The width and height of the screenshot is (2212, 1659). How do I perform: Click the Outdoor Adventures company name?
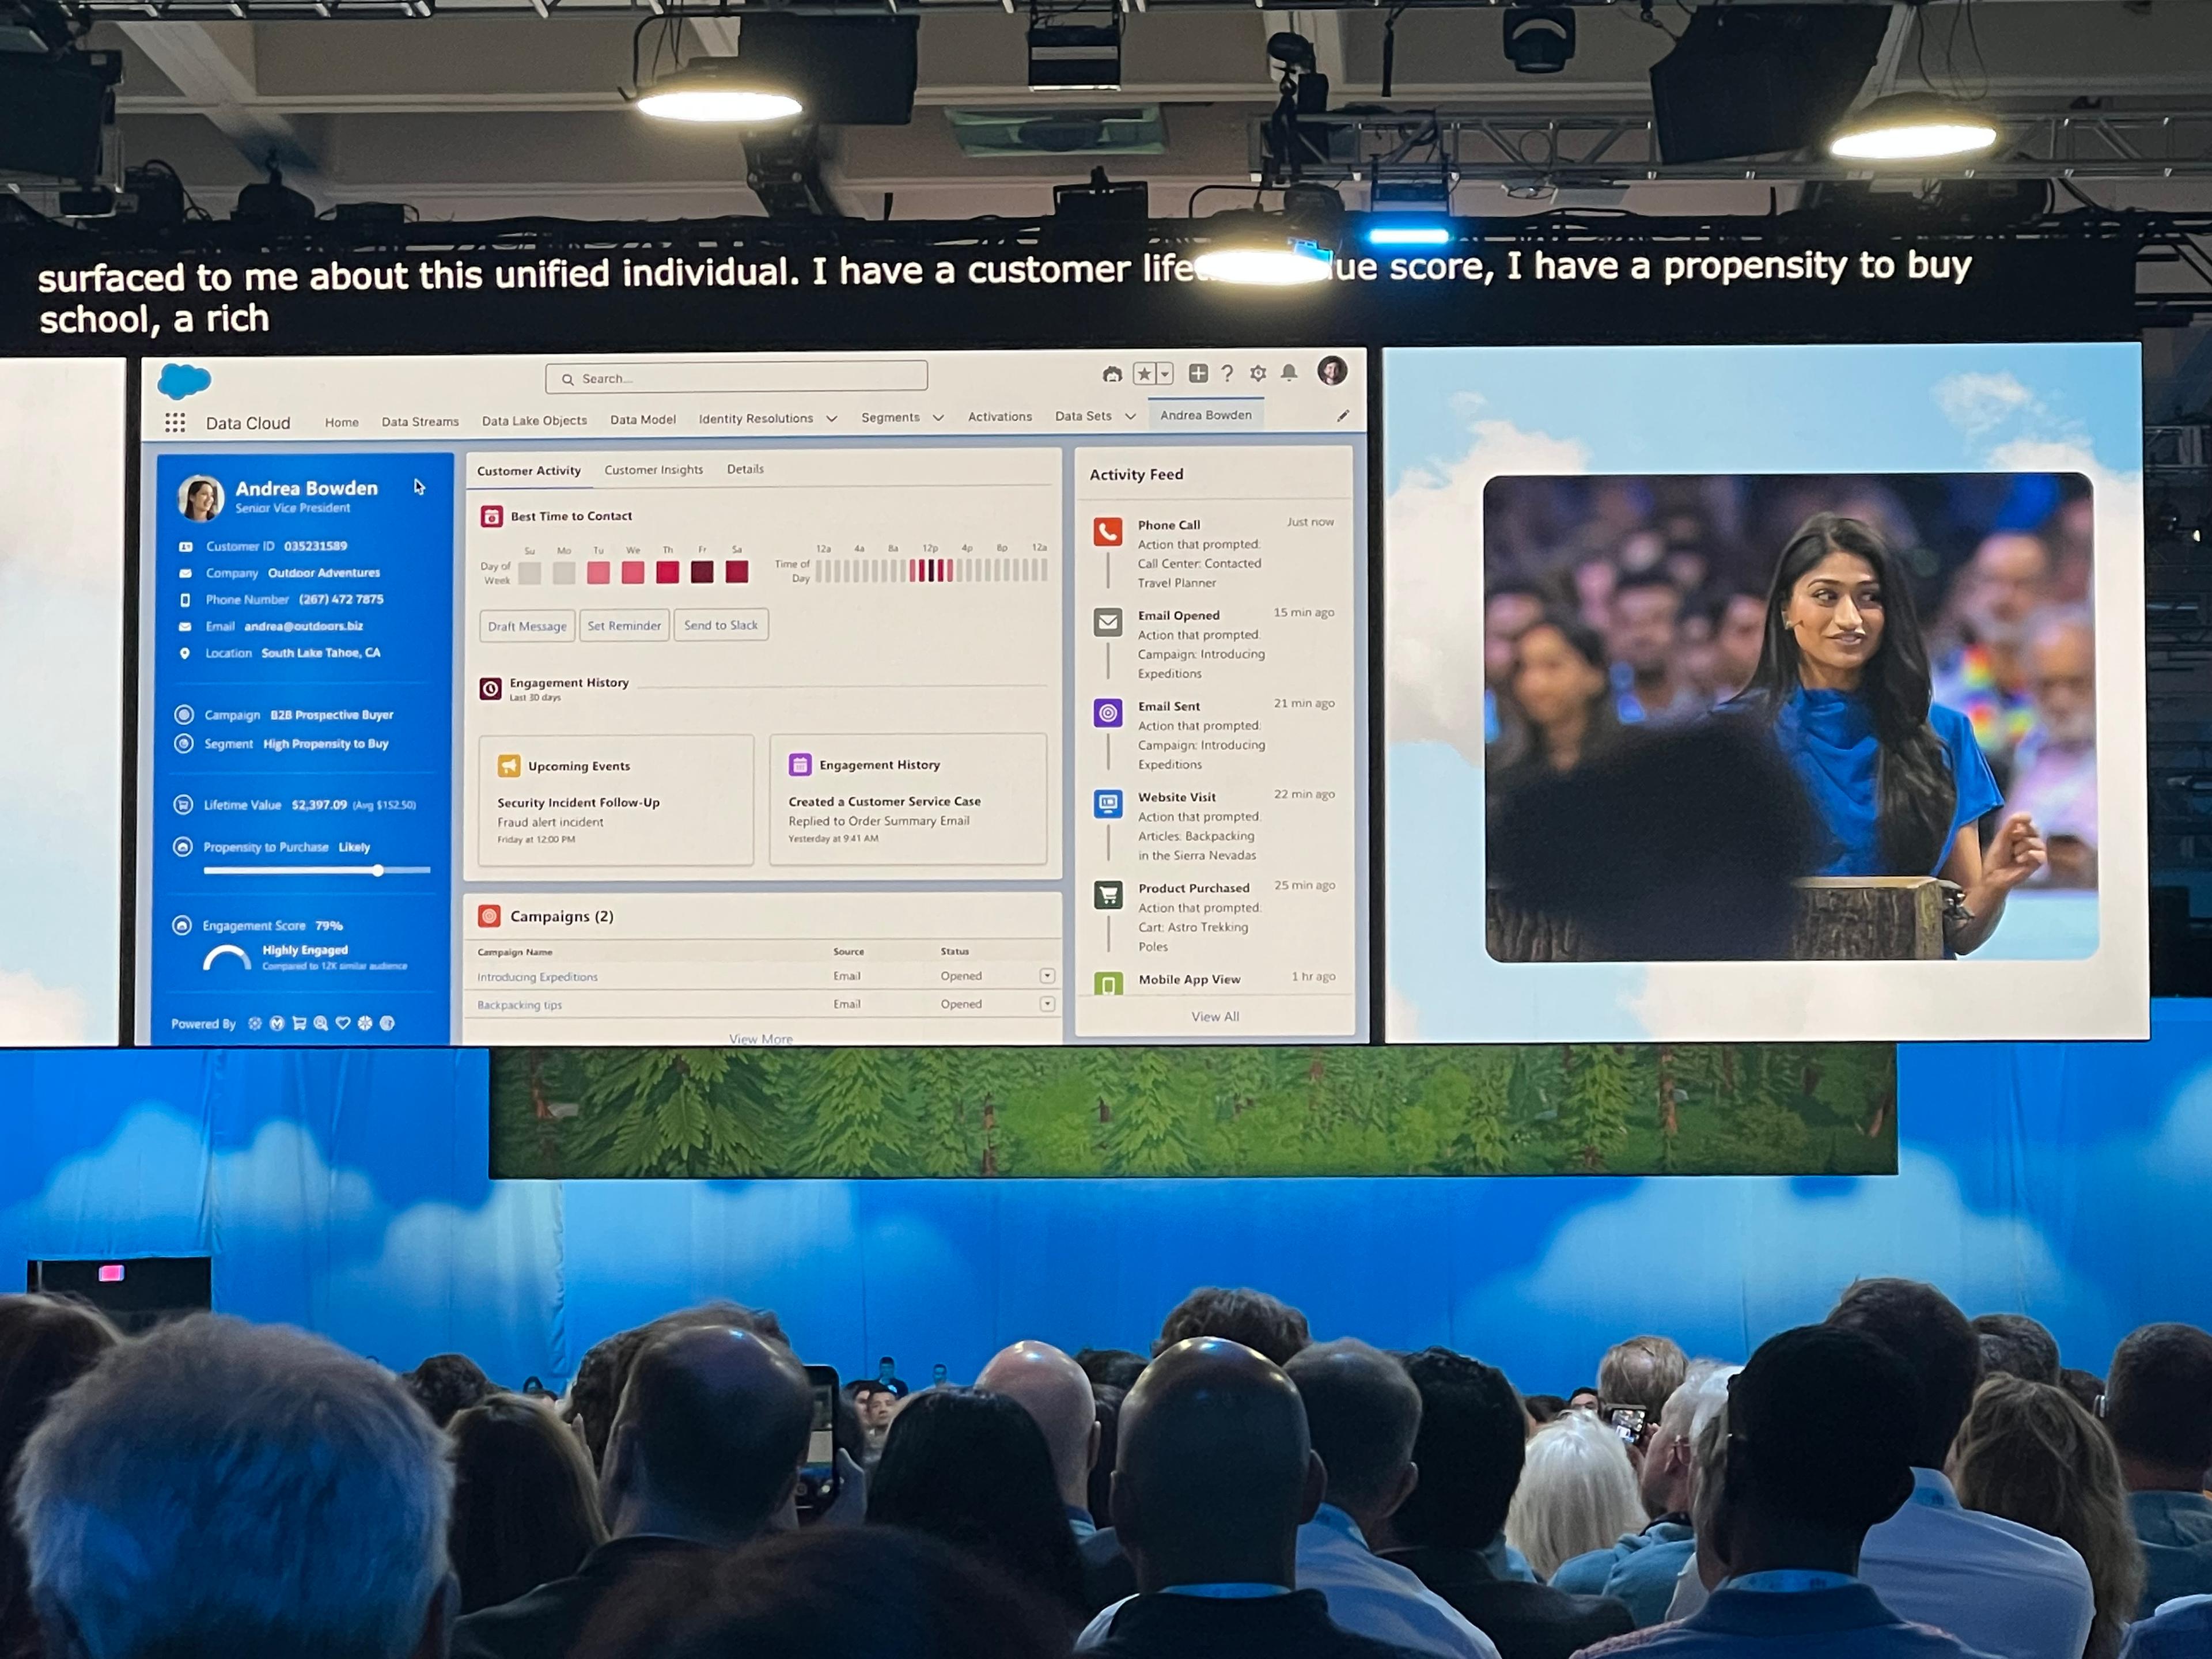tap(324, 573)
